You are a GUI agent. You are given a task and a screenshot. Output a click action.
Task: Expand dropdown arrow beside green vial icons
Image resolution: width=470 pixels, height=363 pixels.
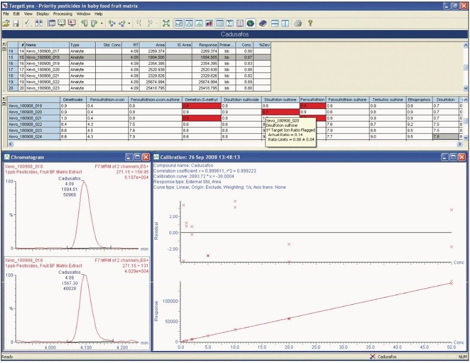102,24
